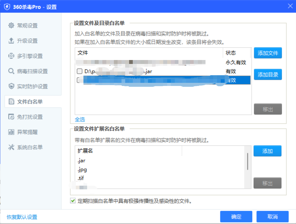Click 移出 beside the file whitelist

click(x=268, y=109)
